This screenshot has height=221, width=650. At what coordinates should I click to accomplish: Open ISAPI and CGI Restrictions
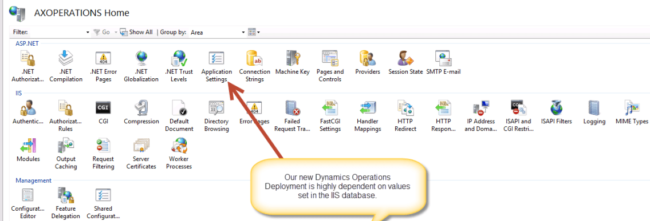(x=519, y=116)
